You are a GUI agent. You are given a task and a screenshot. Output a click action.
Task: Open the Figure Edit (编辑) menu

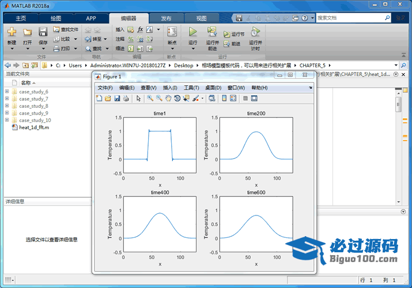click(127, 88)
